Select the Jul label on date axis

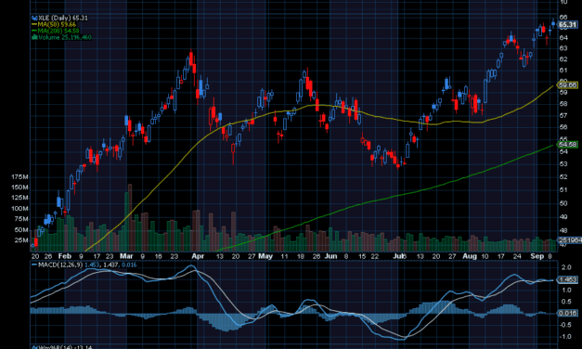[x=399, y=256]
